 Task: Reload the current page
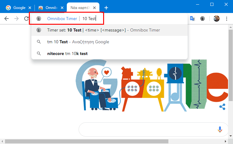click(26, 19)
